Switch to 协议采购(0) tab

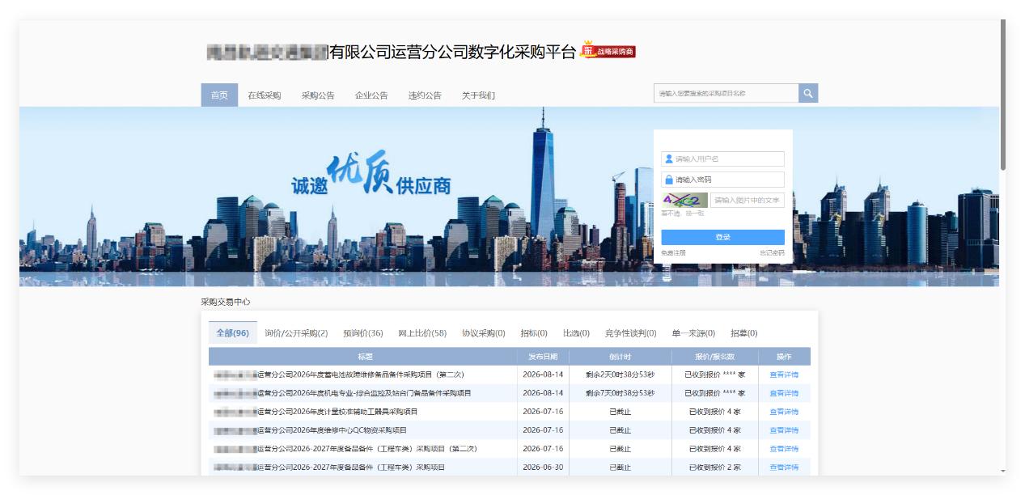(x=484, y=333)
